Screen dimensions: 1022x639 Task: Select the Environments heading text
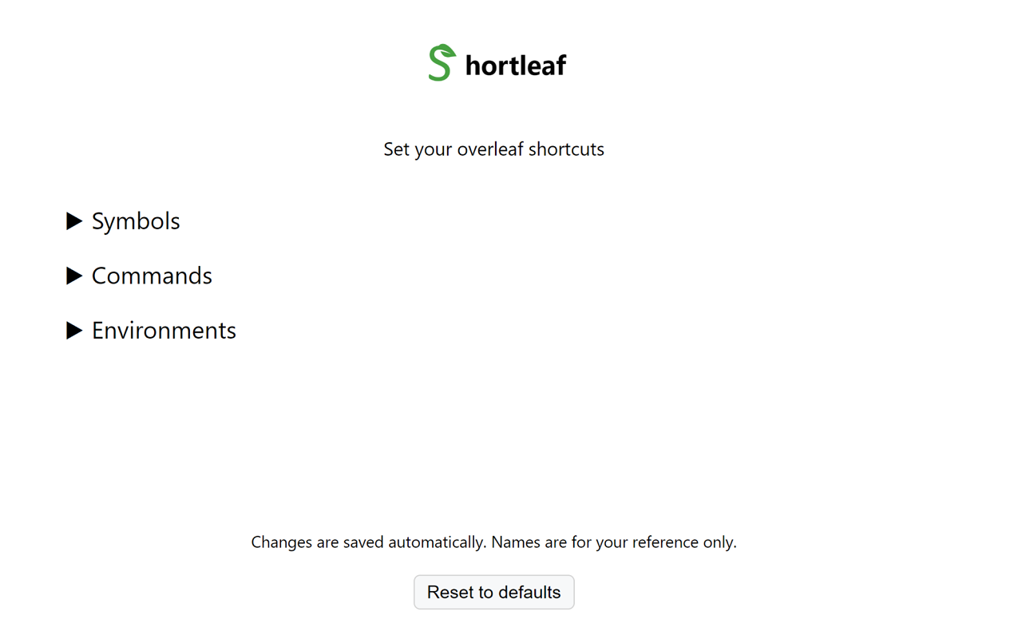(x=164, y=330)
